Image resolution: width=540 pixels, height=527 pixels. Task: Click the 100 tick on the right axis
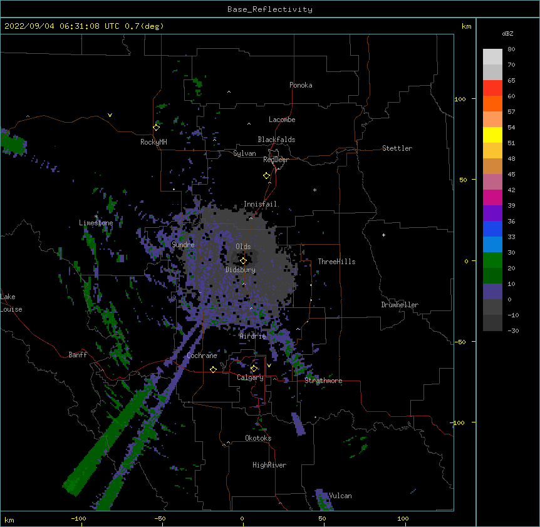point(460,99)
